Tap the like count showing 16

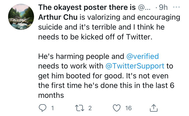tap(128, 108)
